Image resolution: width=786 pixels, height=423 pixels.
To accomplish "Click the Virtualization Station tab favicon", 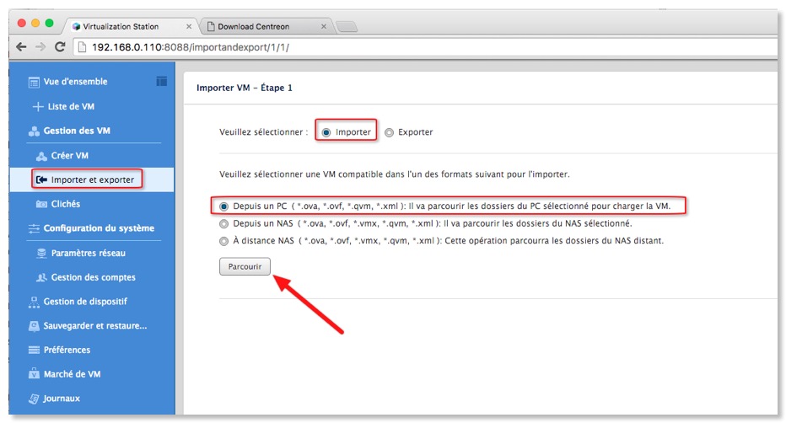I will [x=76, y=26].
